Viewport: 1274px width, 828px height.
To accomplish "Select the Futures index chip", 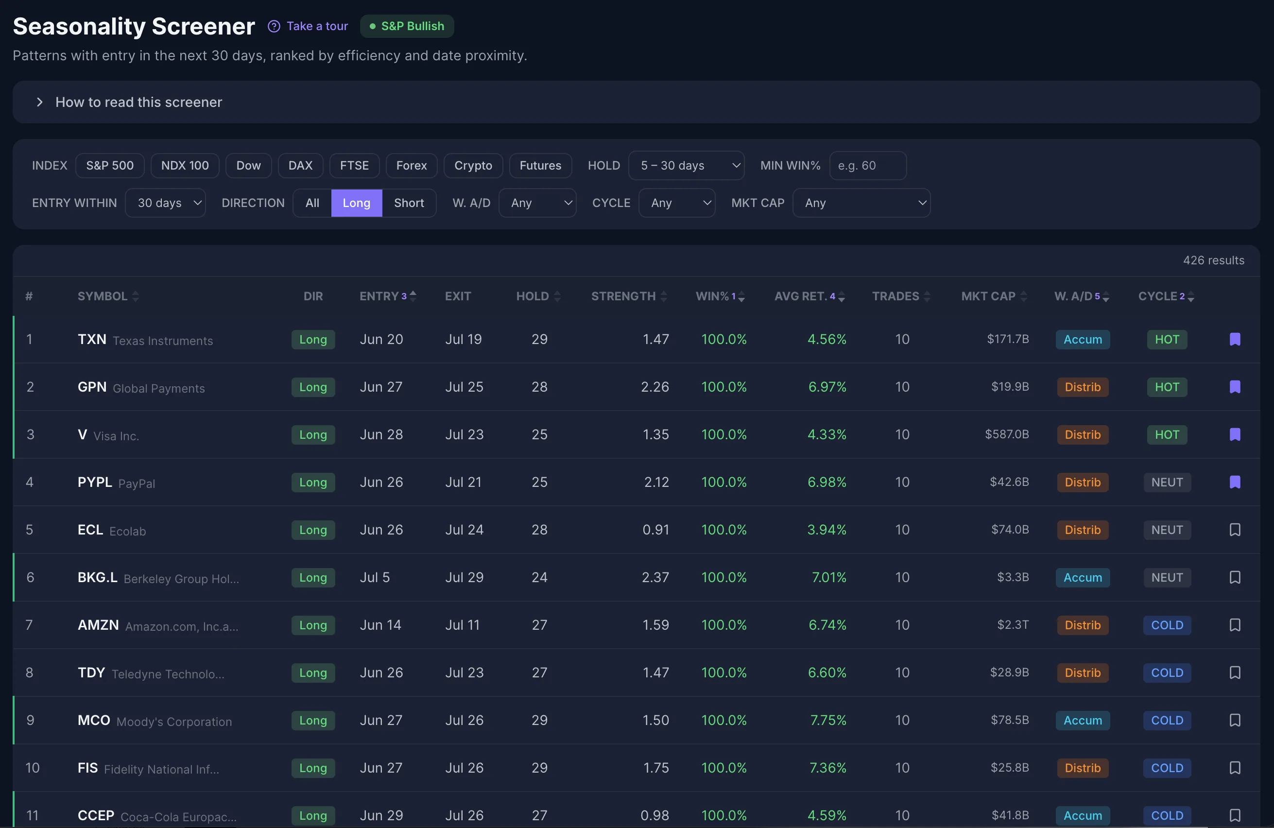I will coord(540,166).
